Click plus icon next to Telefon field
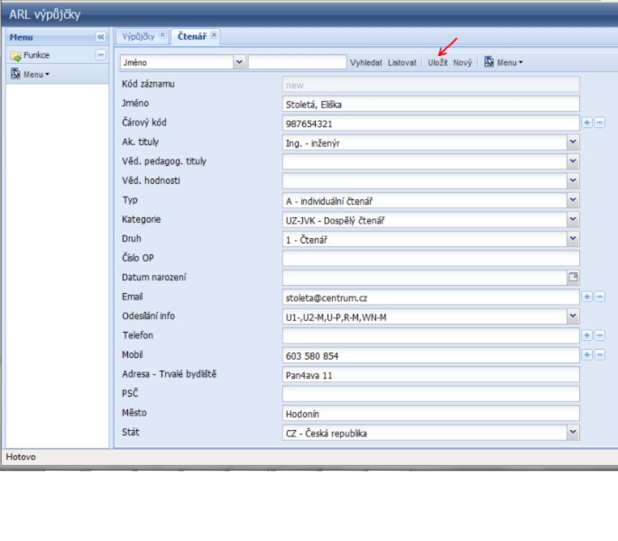Image resolution: width=618 pixels, height=541 pixels. 587,335
